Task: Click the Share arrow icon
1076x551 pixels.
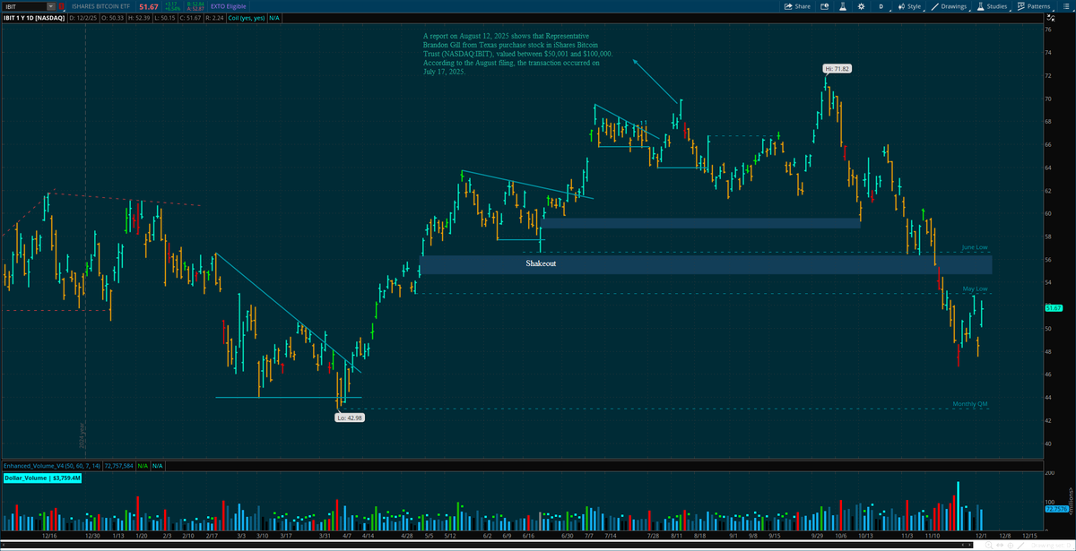Action: coord(788,6)
